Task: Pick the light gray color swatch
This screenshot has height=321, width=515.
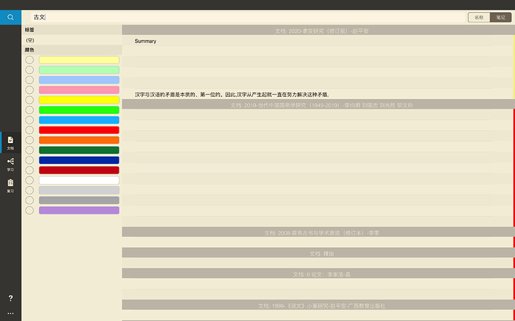Action: [79, 190]
